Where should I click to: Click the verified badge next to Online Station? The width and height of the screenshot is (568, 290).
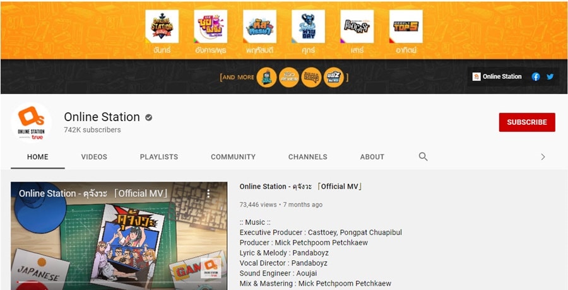point(148,117)
